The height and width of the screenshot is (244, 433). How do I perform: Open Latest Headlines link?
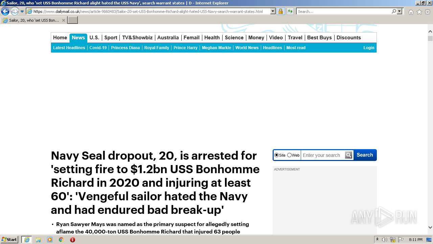(69, 48)
